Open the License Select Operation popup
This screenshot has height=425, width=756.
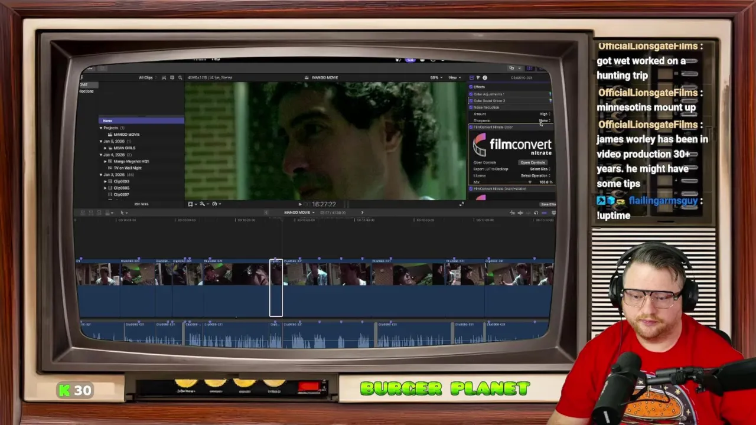click(x=535, y=175)
